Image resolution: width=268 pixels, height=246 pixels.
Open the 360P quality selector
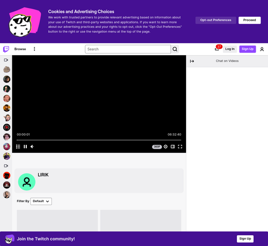pos(157,147)
